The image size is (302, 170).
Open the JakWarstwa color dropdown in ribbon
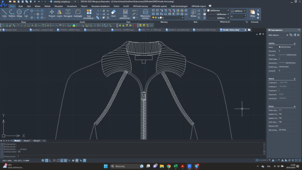pyautogui.click(x=218, y=10)
